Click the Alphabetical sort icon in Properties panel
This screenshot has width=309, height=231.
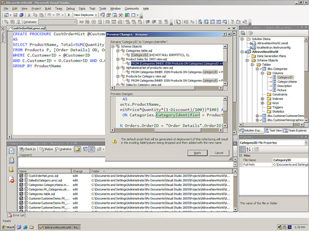click(x=248, y=149)
